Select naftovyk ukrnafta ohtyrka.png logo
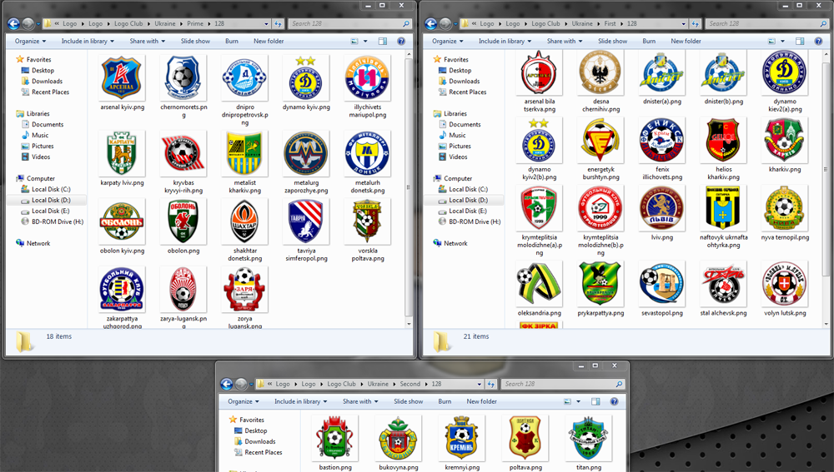Viewport: 834px width, 472px height. (723, 209)
